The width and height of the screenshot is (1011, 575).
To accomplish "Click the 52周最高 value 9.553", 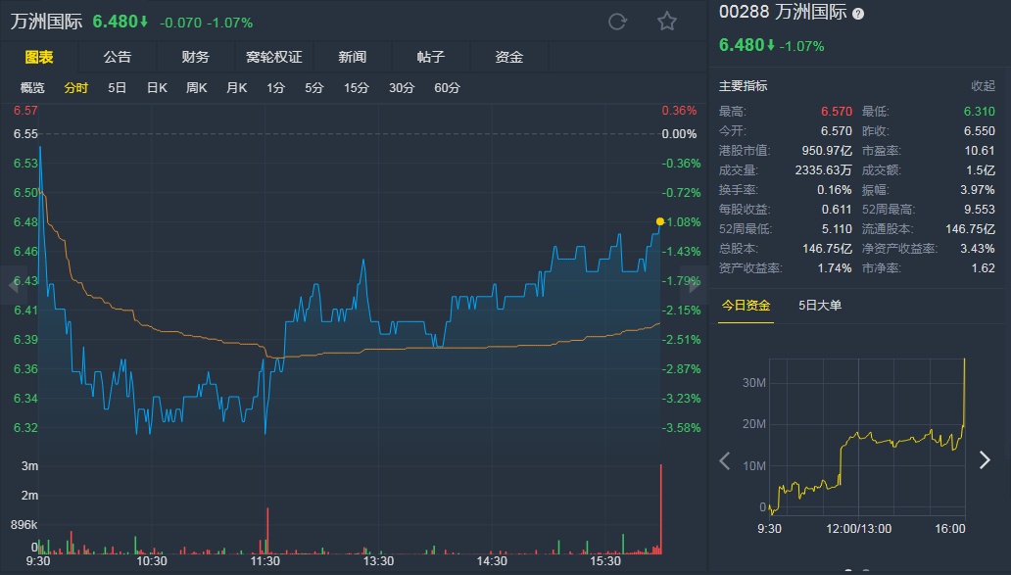I will (980, 210).
